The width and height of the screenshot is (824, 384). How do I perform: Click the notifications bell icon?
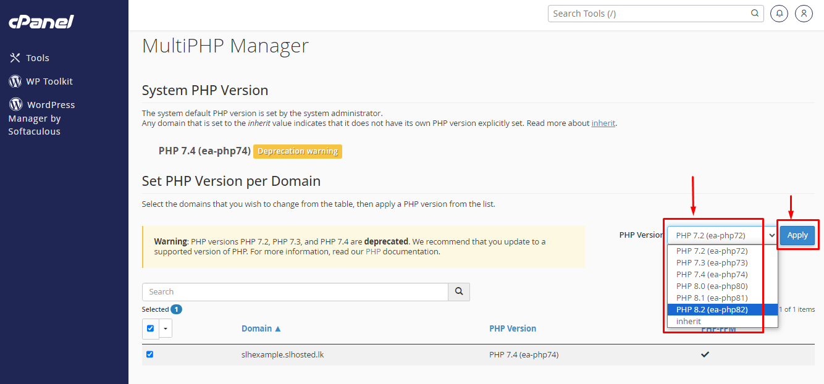(780, 14)
